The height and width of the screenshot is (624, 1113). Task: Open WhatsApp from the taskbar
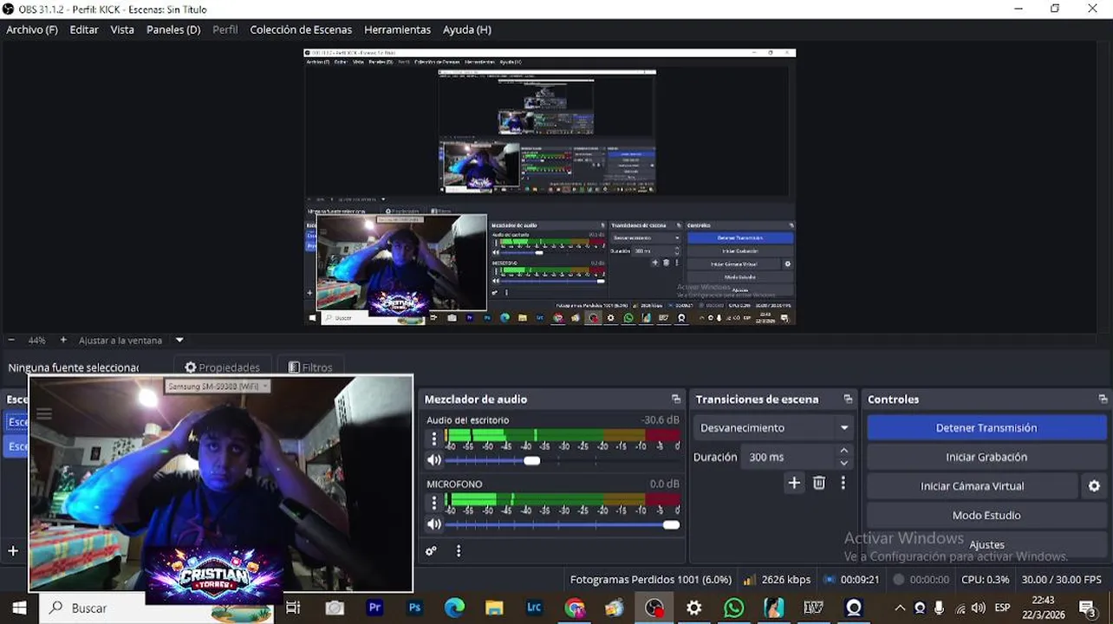(733, 608)
